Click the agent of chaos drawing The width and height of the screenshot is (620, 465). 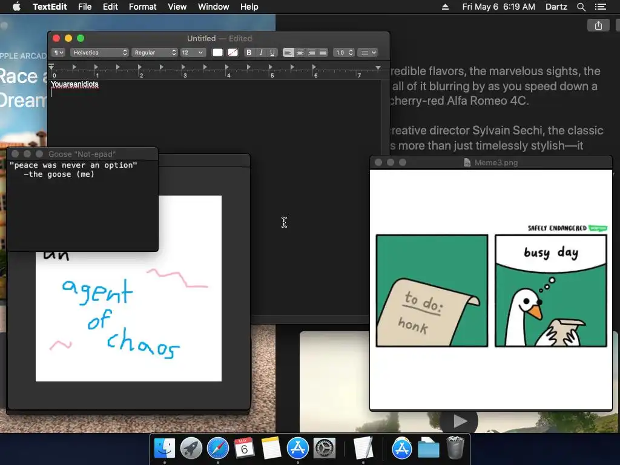(x=128, y=316)
